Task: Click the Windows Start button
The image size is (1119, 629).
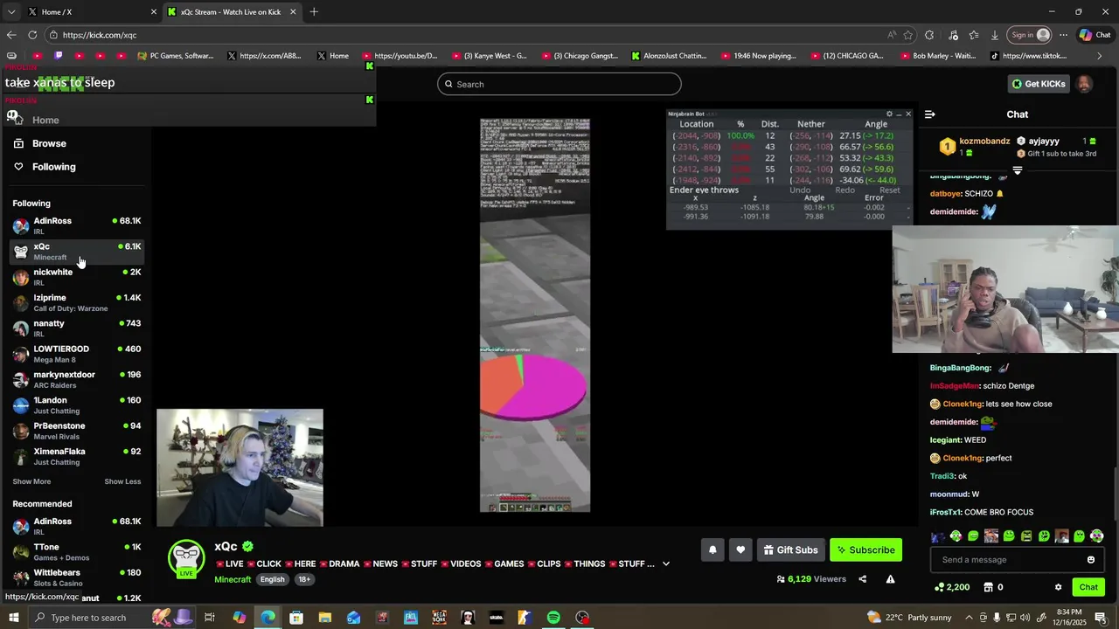Action: click(13, 618)
